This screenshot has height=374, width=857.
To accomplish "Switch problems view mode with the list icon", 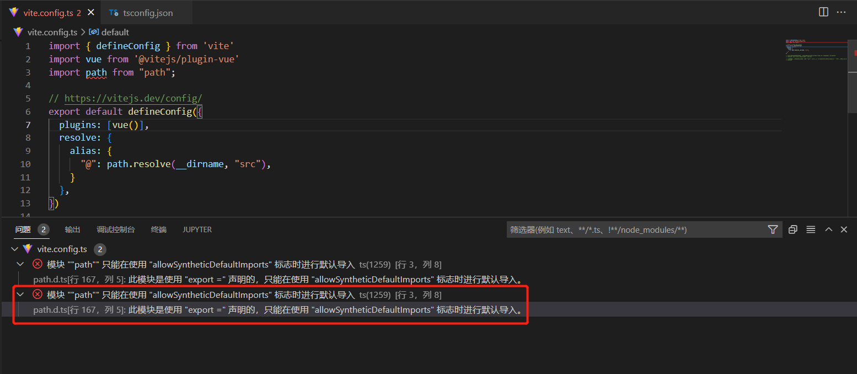I will (x=811, y=229).
